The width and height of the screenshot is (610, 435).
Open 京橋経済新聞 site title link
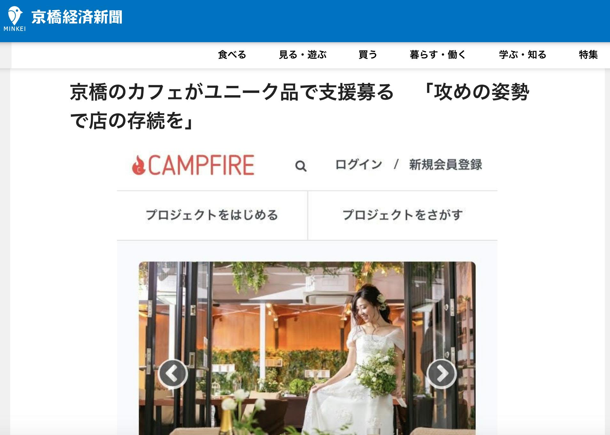(x=77, y=17)
